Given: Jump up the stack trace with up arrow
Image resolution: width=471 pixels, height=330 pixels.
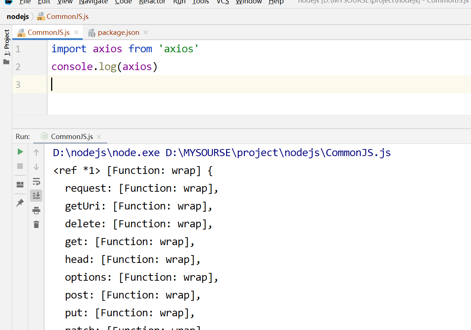Looking at the screenshot, I should pos(36,152).
